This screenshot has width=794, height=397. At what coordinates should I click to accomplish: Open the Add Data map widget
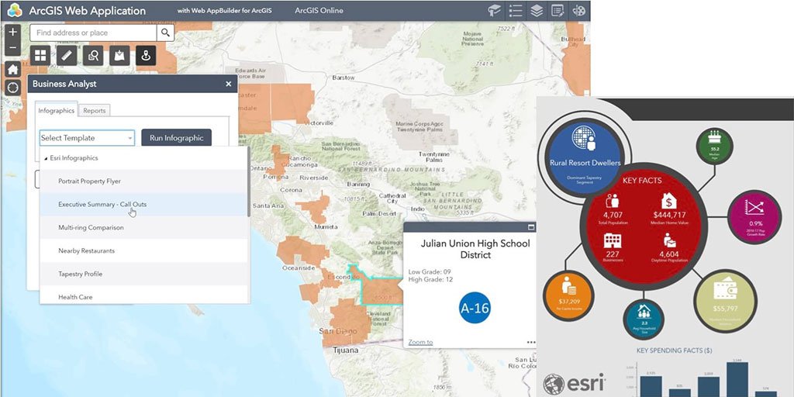pos(119,56)
